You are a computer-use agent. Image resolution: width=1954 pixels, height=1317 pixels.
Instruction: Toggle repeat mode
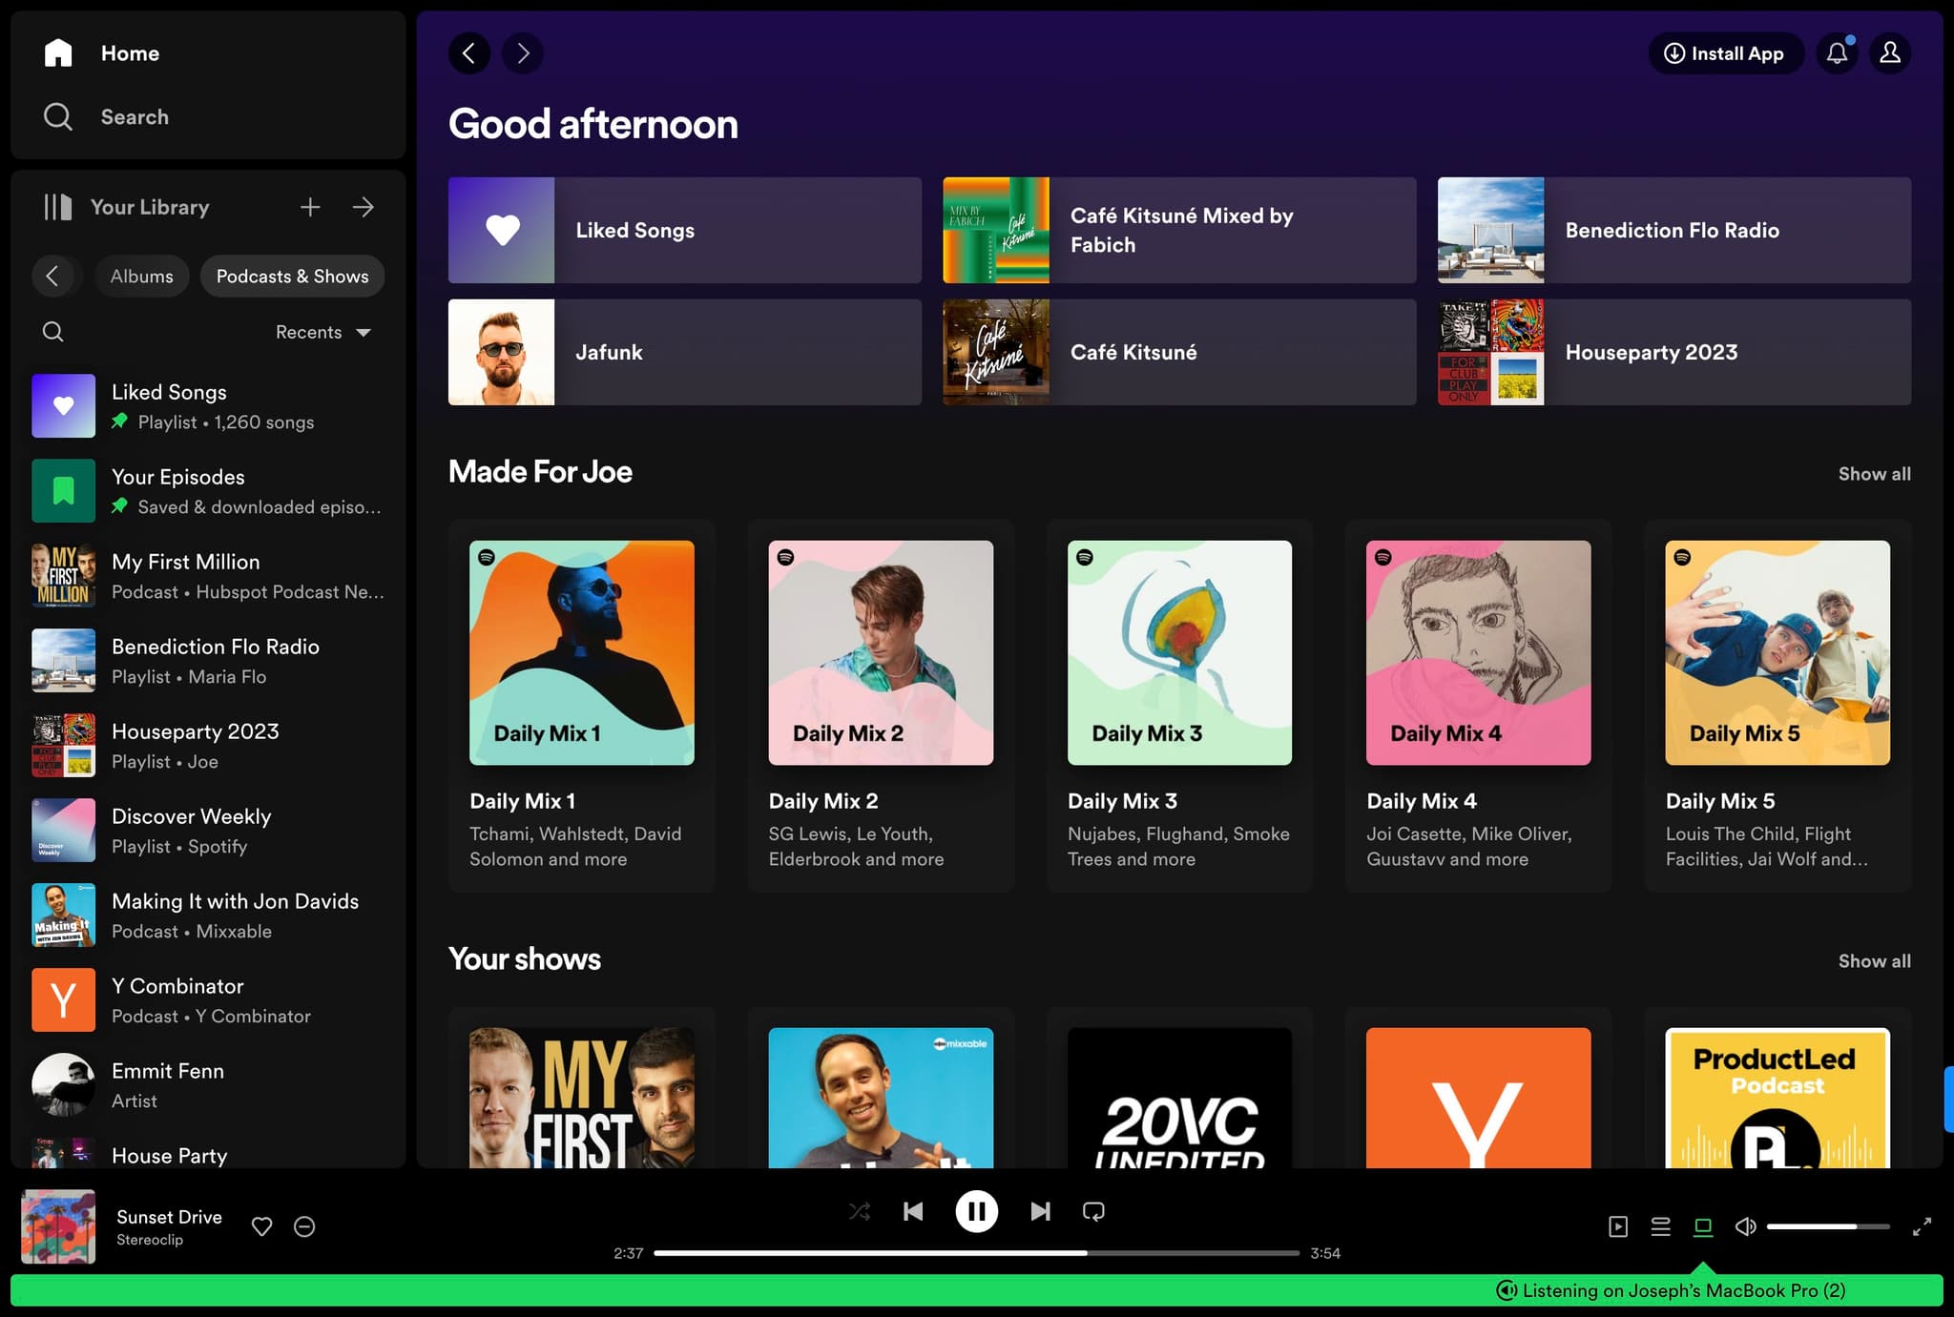(1093, 1210)
